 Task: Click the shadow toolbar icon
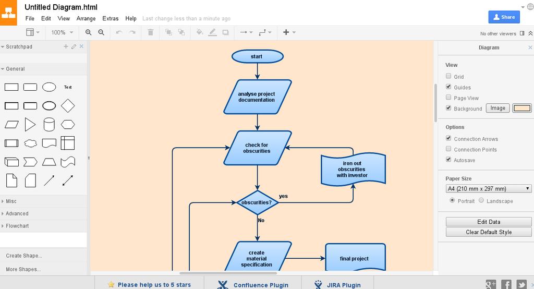point(225,32)
